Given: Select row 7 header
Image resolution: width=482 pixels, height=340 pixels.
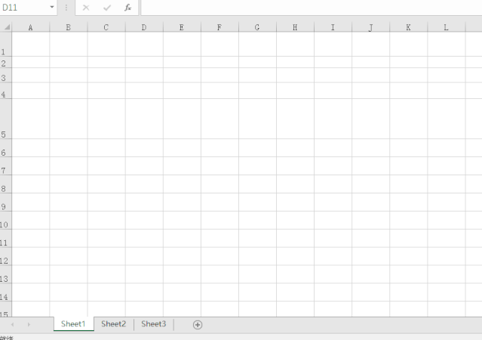Looking at the screenshot, I should [x=6, y=166].
